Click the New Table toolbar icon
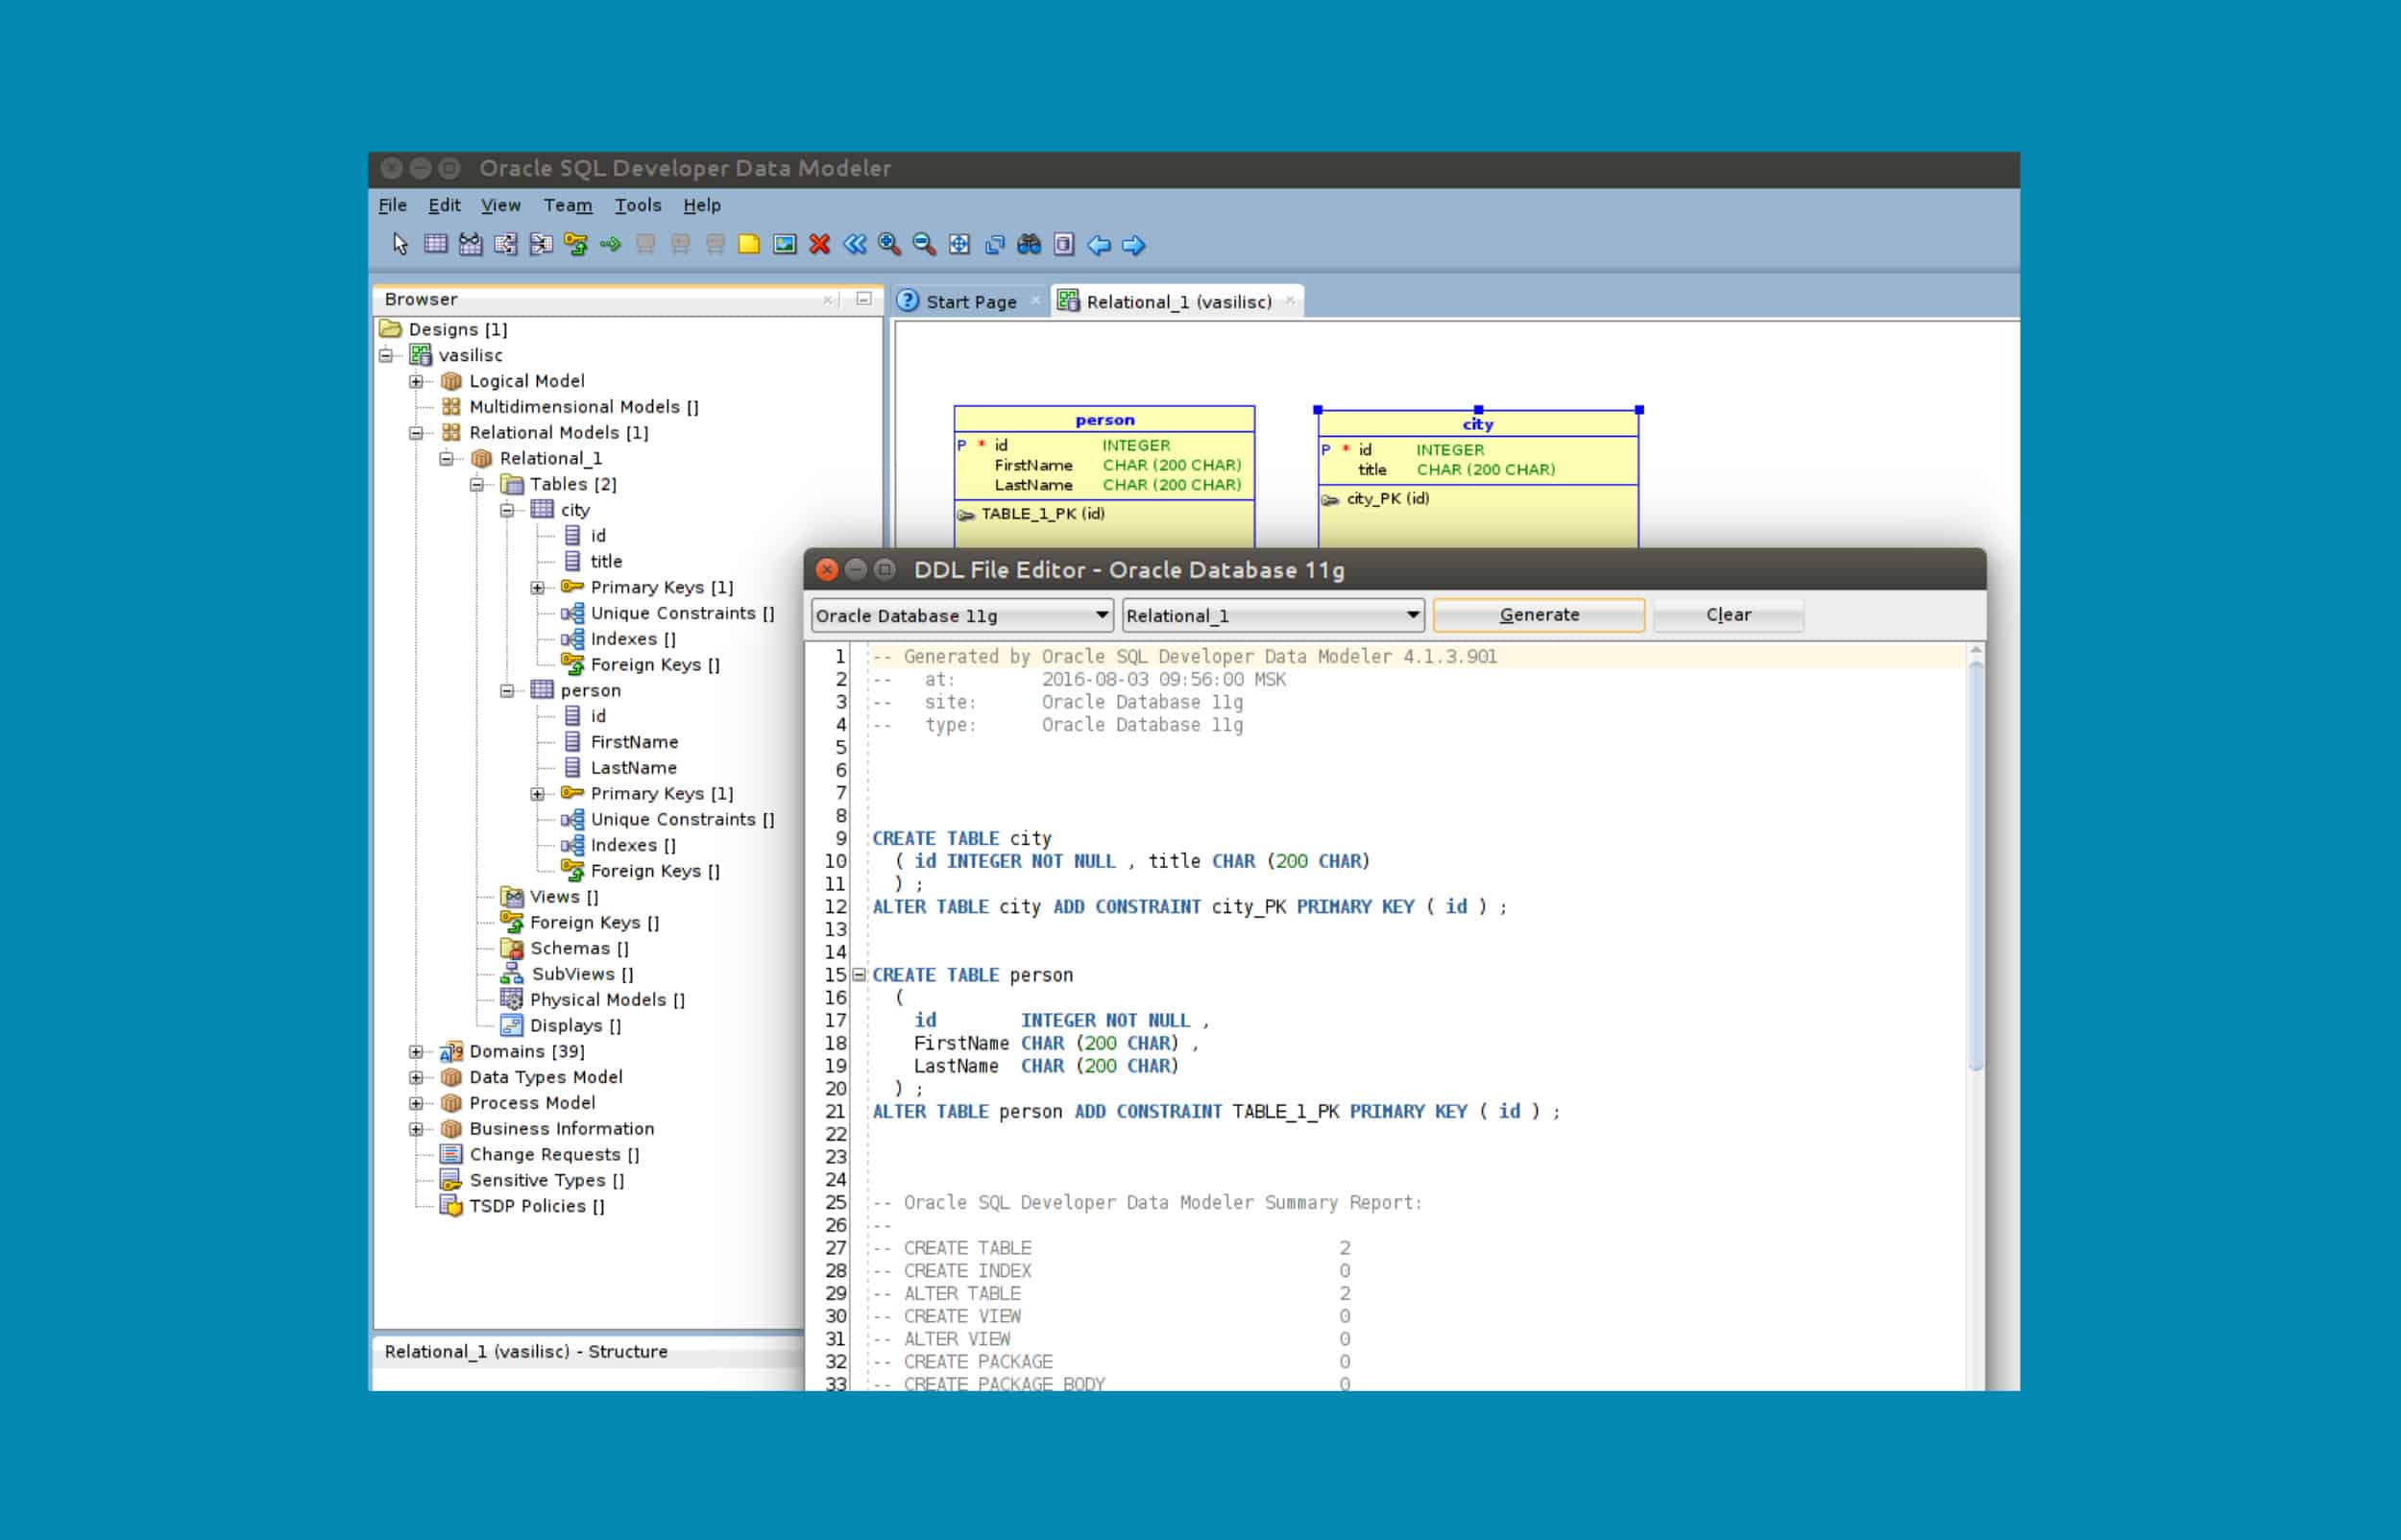 435,244
